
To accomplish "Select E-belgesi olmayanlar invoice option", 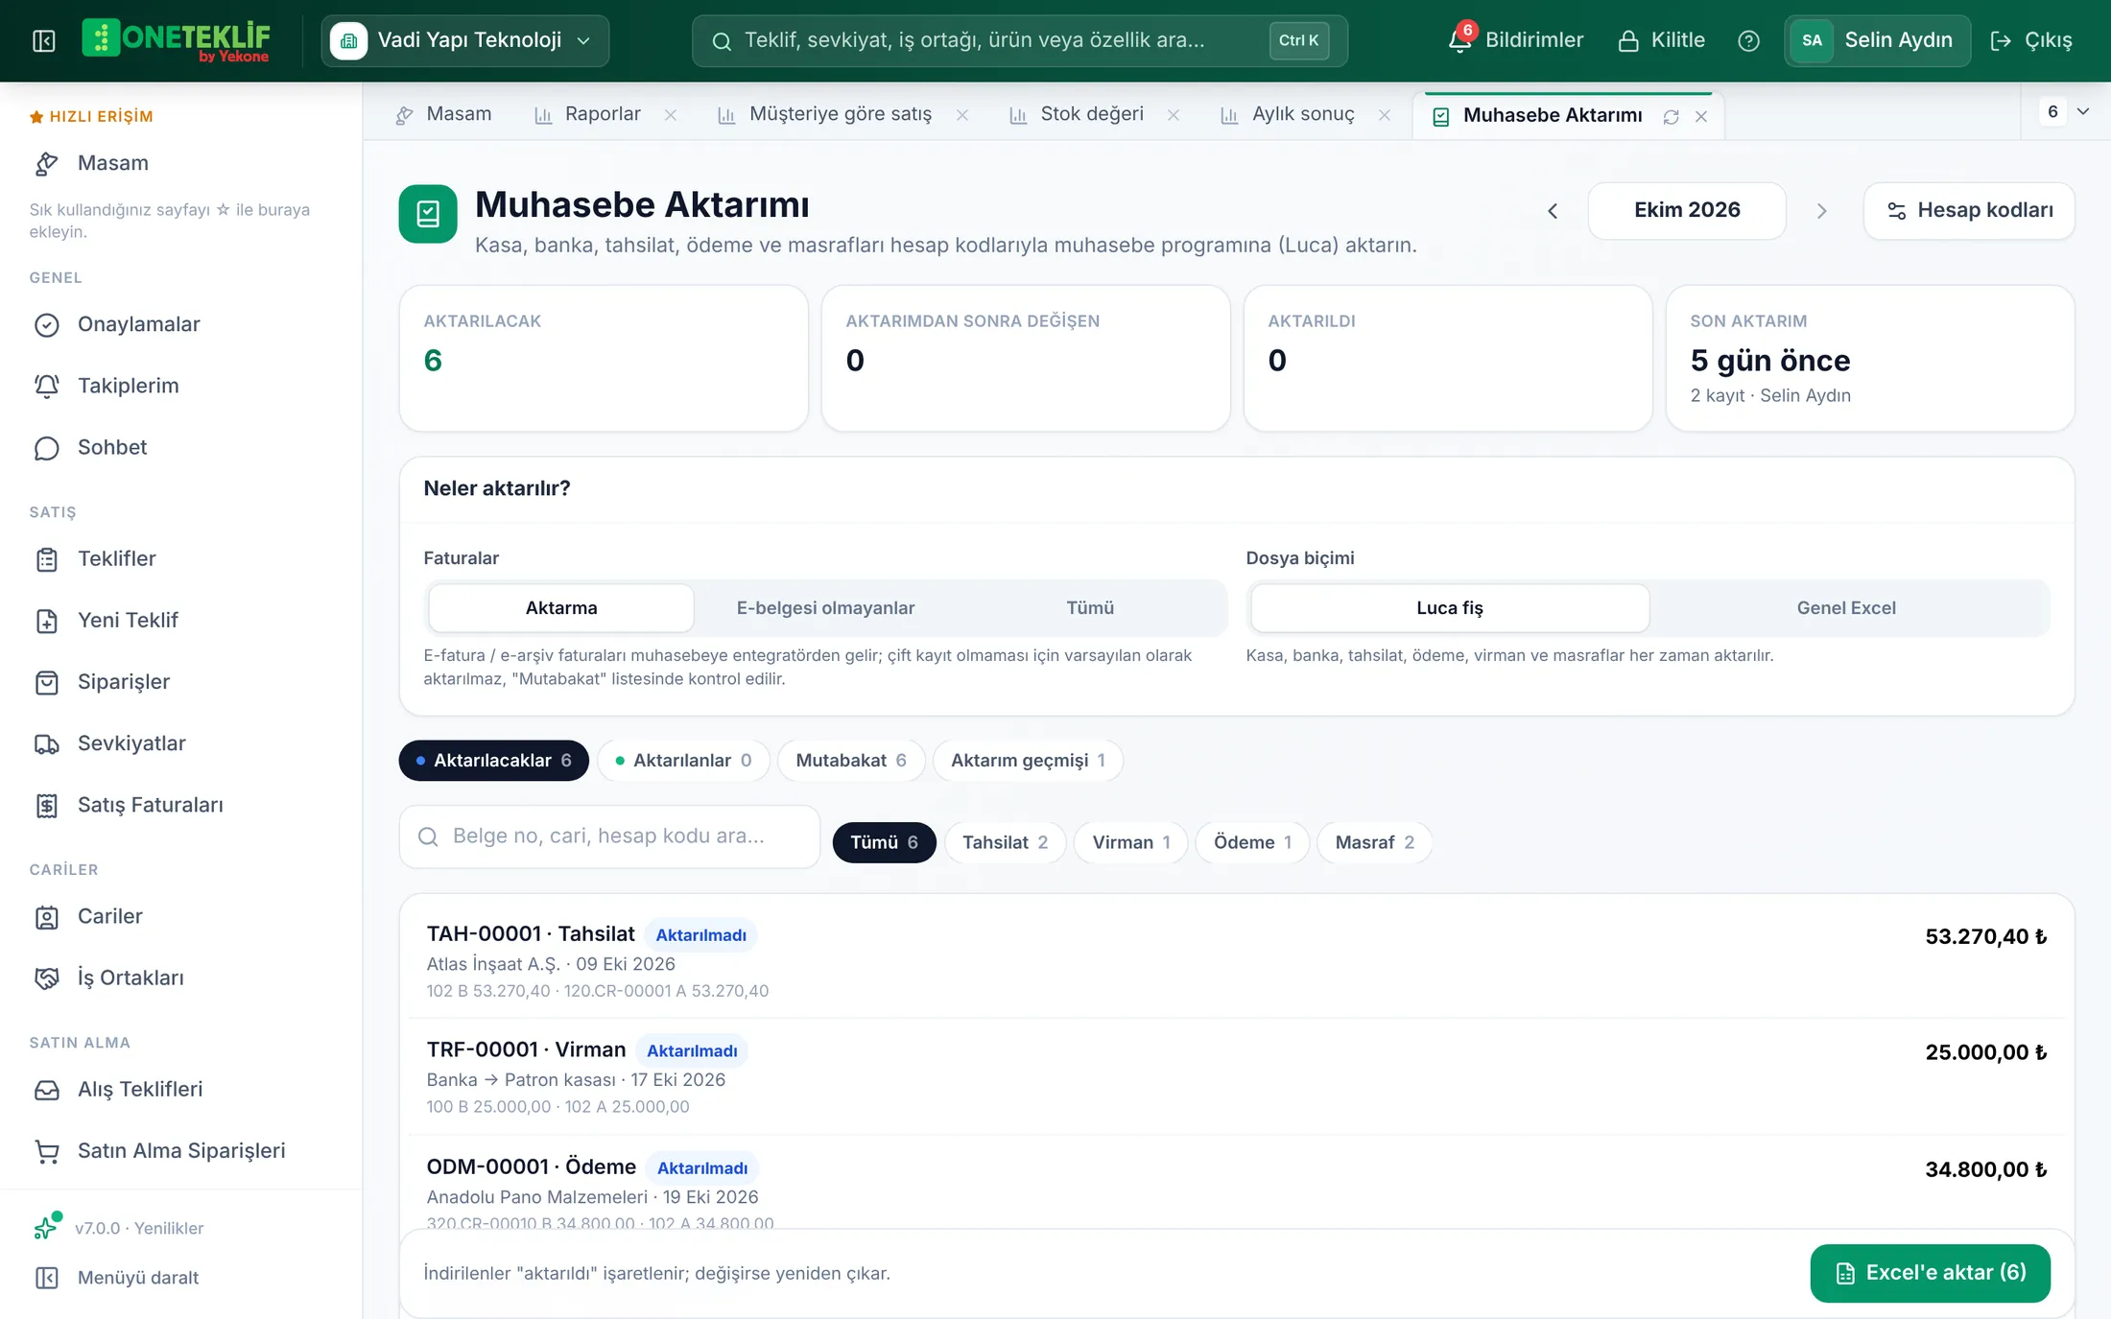I will 825,608.
